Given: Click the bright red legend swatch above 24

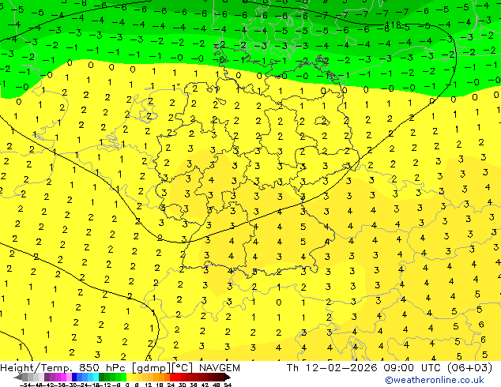Looking at the screenshot, I should pos(172,378).
